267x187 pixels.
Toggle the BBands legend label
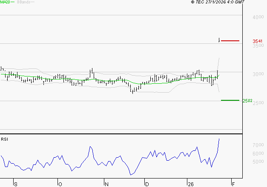pyautogui.click(x=23, y=2)
